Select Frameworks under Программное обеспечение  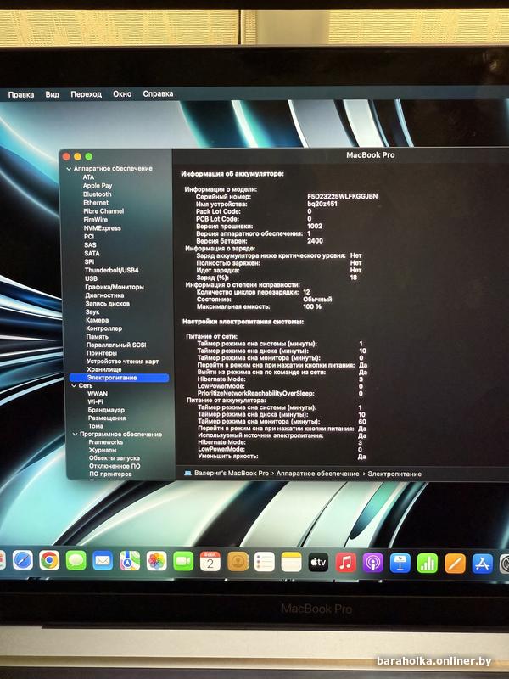point(105,442)
